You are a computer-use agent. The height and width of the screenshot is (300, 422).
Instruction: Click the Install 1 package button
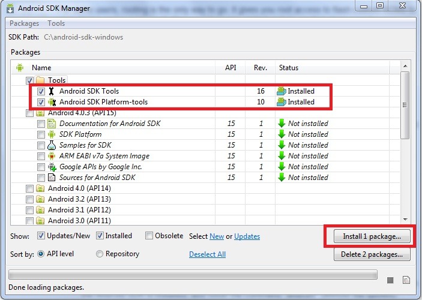tap(372, 236)
